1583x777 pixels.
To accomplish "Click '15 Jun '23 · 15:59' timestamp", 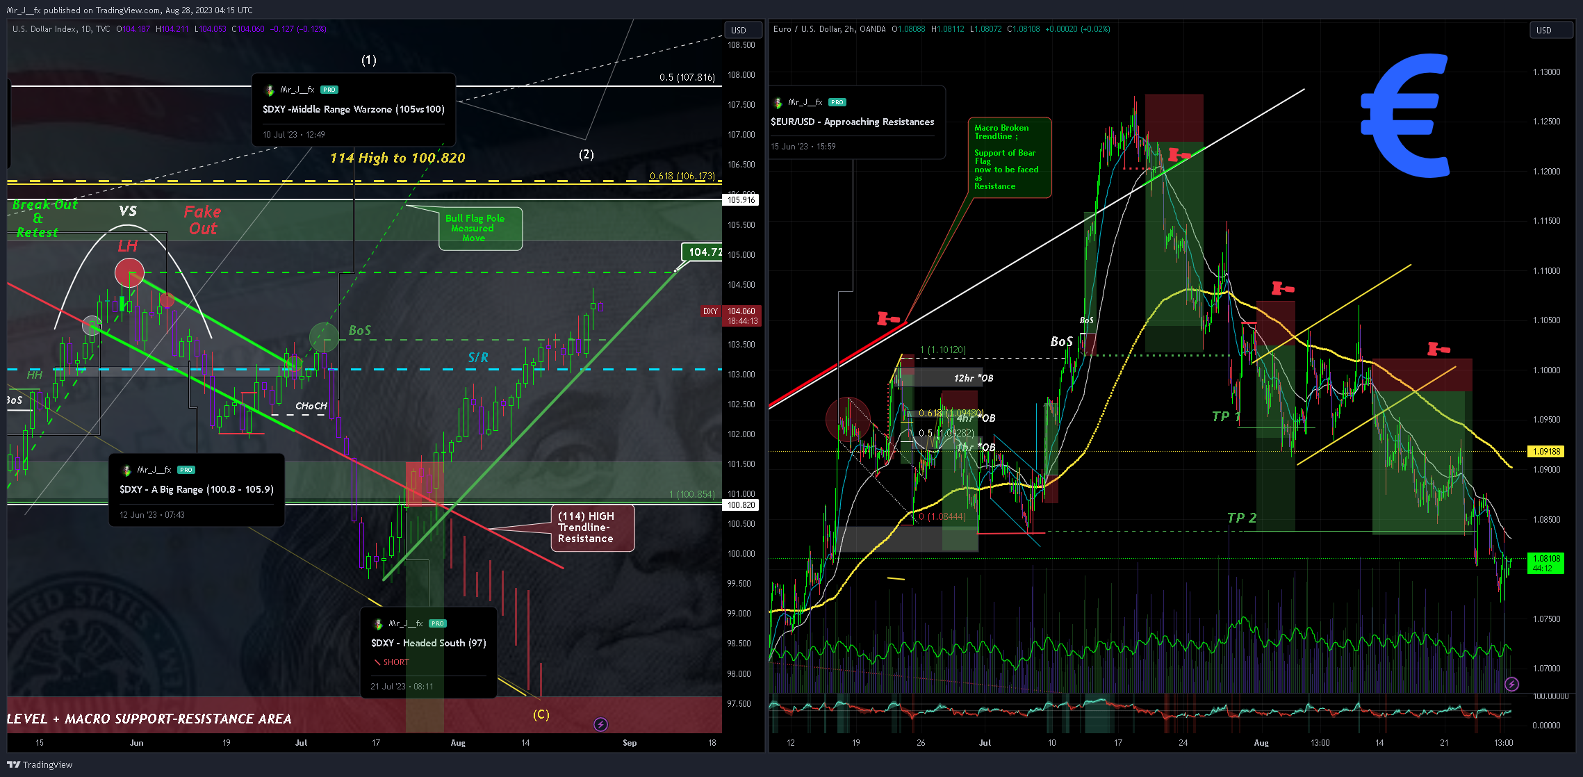I will (x=803, y=147).
